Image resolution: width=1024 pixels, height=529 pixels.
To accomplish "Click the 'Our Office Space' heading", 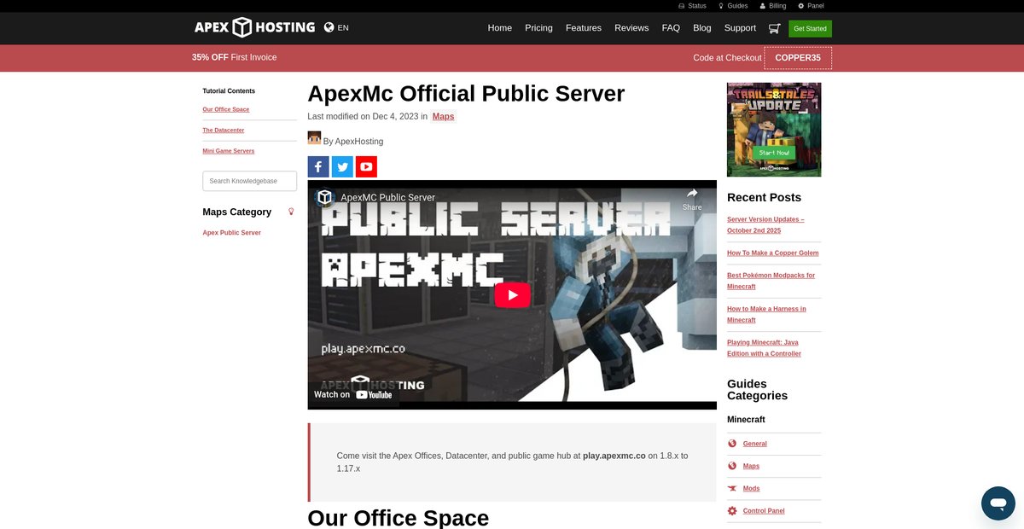I will 399,517.
